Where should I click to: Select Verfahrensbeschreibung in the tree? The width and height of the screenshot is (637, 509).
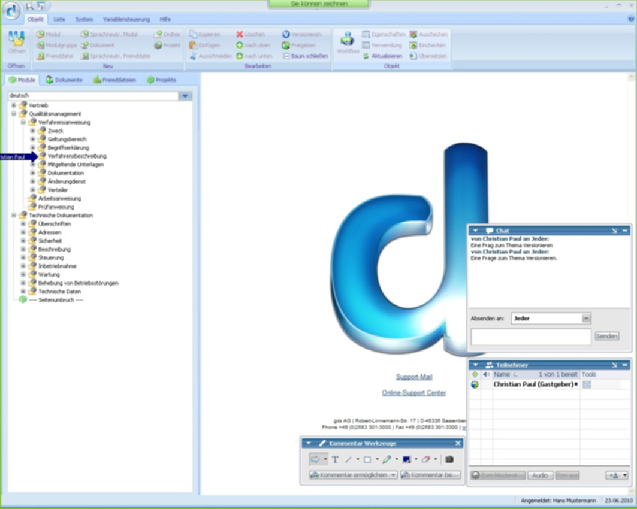[77, 156]
